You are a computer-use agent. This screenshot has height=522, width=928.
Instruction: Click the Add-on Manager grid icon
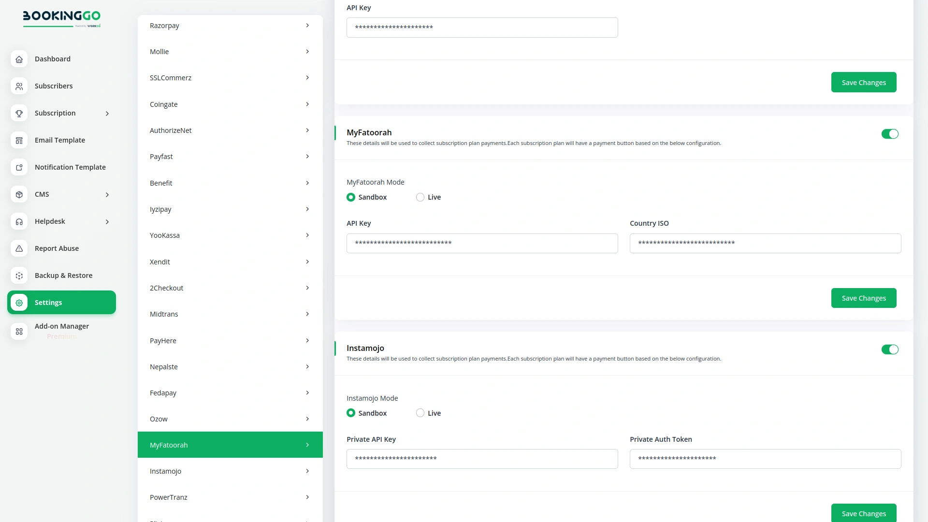tap(19, 331)
